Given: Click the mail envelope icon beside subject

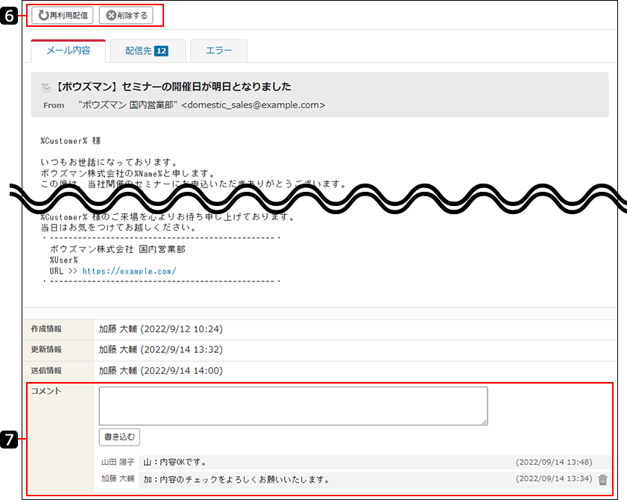Looking at the screenshot, I should (x=46, y=87).
